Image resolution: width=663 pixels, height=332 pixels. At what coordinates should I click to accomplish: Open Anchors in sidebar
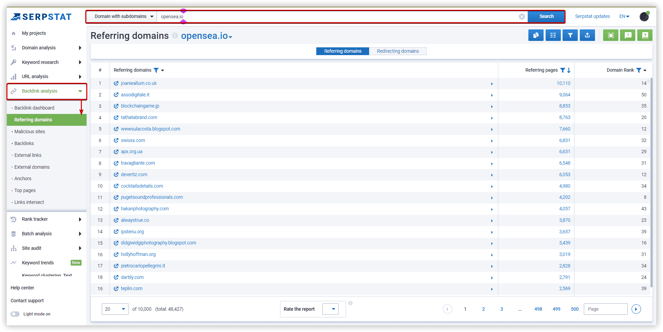23,179
